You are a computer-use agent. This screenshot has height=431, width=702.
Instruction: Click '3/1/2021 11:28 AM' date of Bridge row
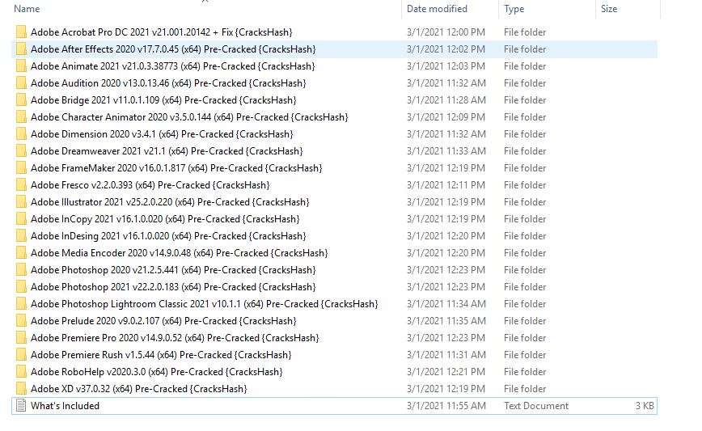(446, 100)
